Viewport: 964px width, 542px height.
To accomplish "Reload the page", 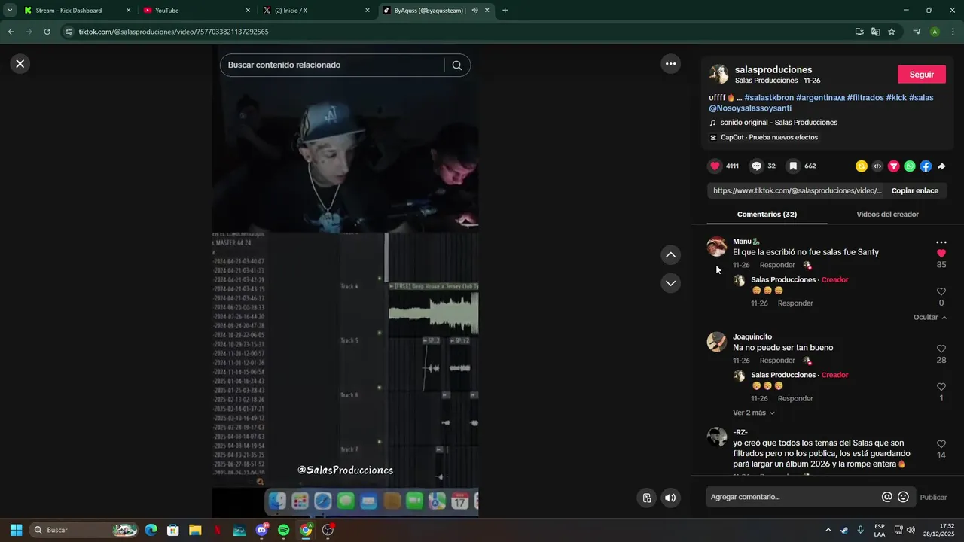I will (47, 32).
